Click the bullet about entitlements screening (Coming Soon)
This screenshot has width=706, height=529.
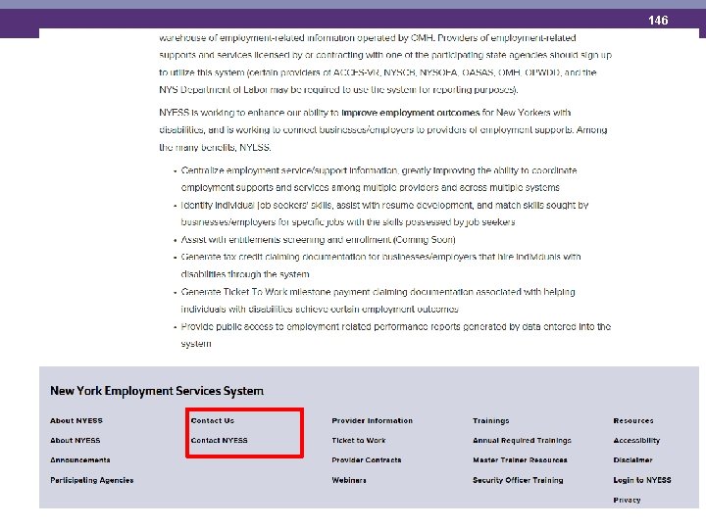[318, 240]
